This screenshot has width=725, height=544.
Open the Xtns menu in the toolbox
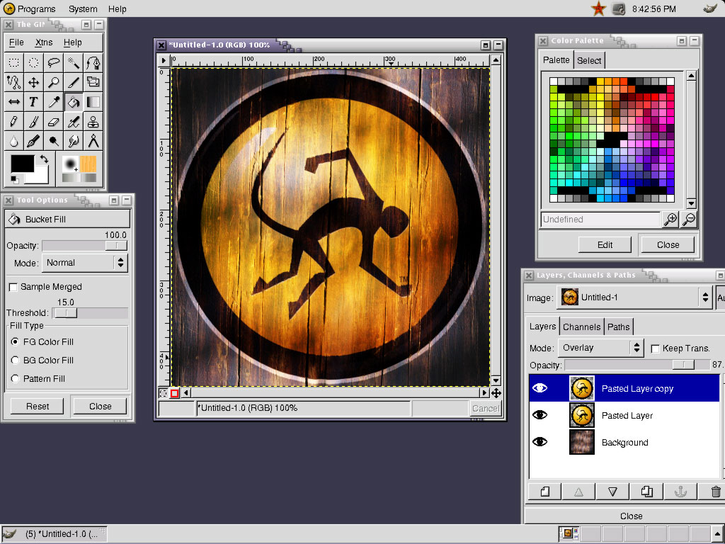click(x=43, y=42)
